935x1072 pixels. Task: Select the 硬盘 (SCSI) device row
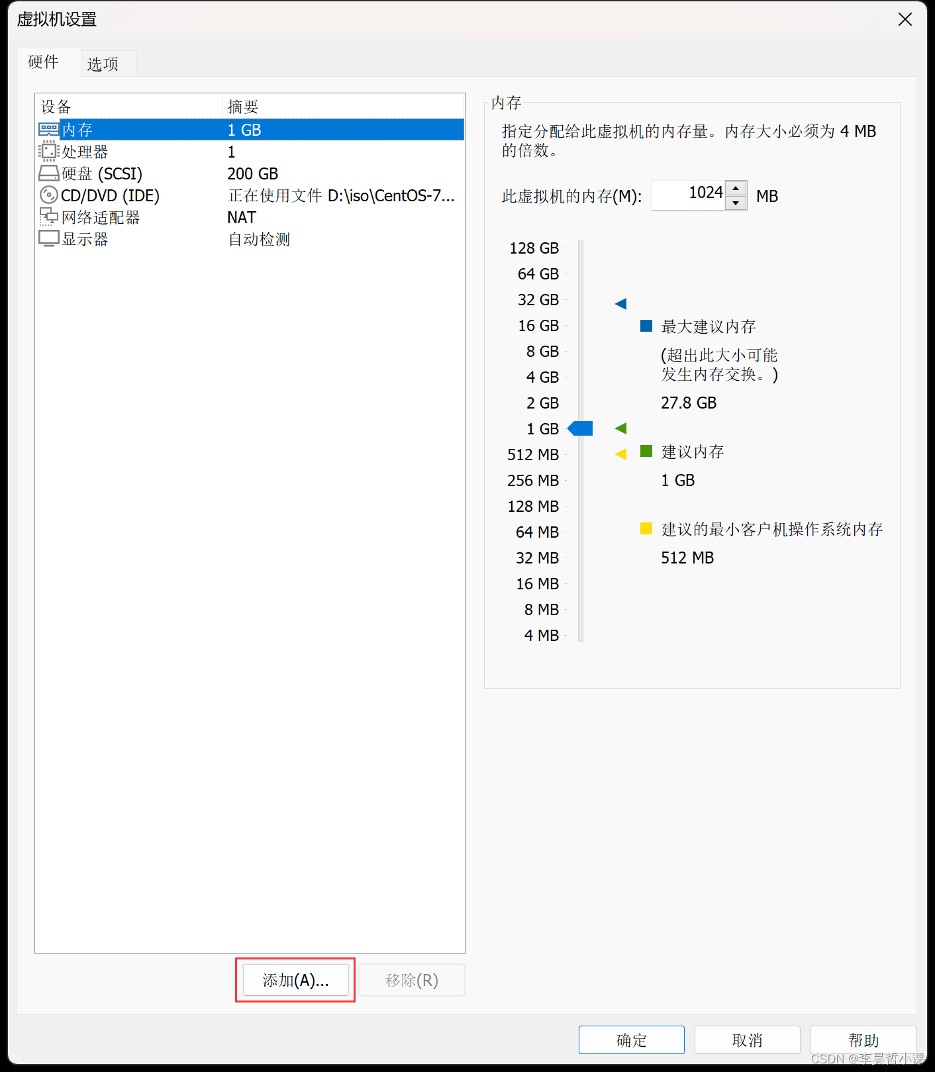(250, 173)
